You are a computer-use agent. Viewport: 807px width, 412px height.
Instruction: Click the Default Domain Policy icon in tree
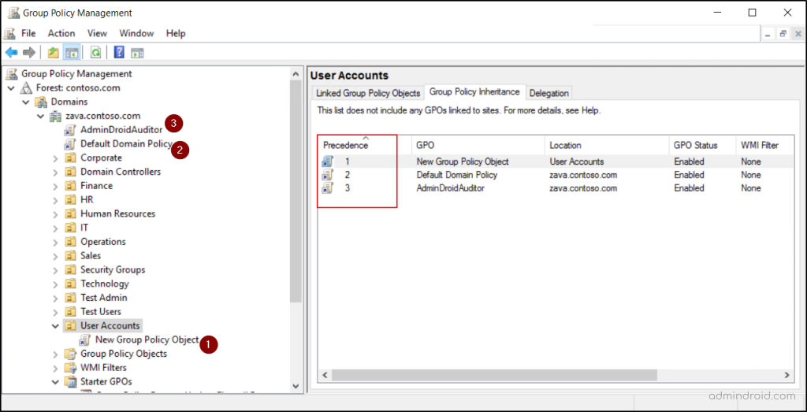pos(70,144)
